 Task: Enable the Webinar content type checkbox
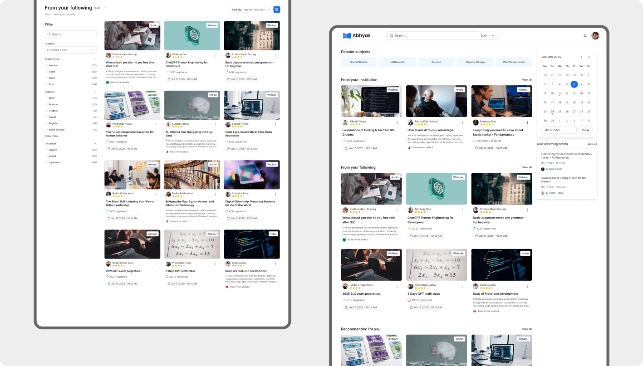pyautogui.click(x=46, y=65)
